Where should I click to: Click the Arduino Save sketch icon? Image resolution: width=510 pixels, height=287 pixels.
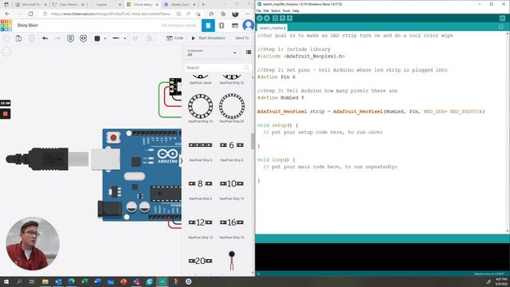[289, 18]
